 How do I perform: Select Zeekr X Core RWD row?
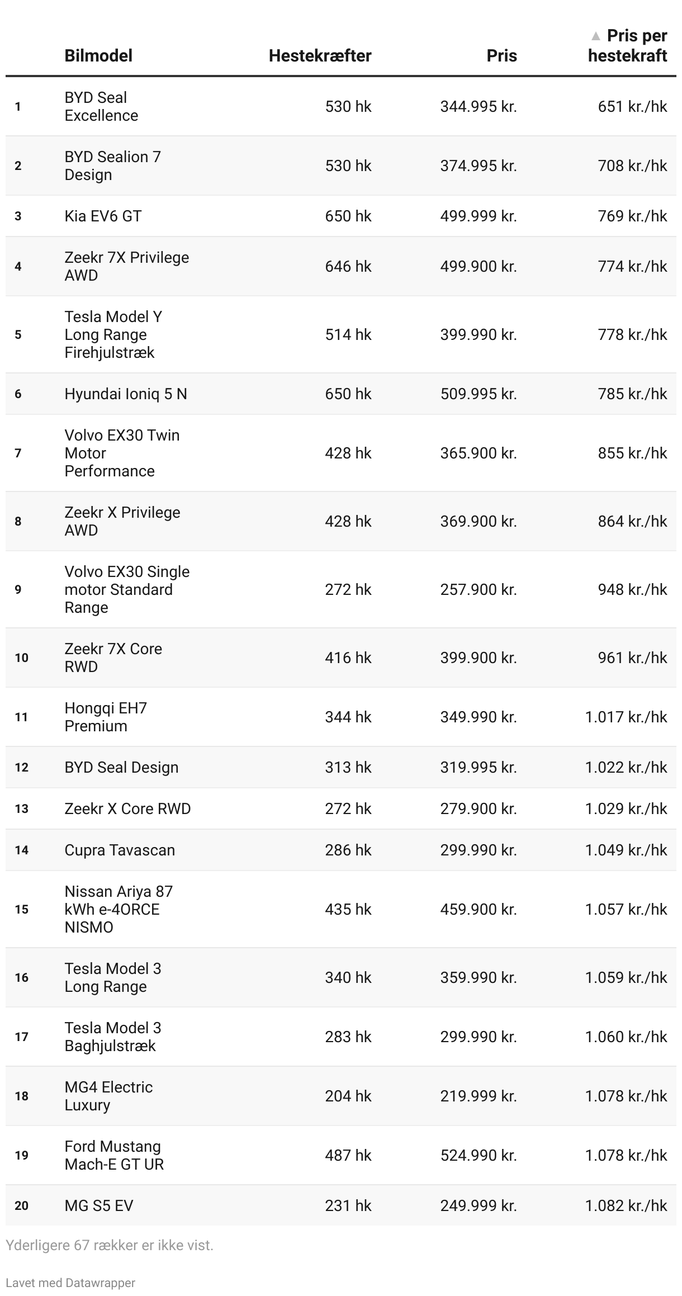click(x=127, y=808)
